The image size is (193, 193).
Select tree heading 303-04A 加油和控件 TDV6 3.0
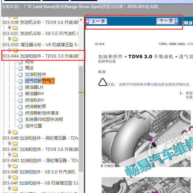(40, 56)
